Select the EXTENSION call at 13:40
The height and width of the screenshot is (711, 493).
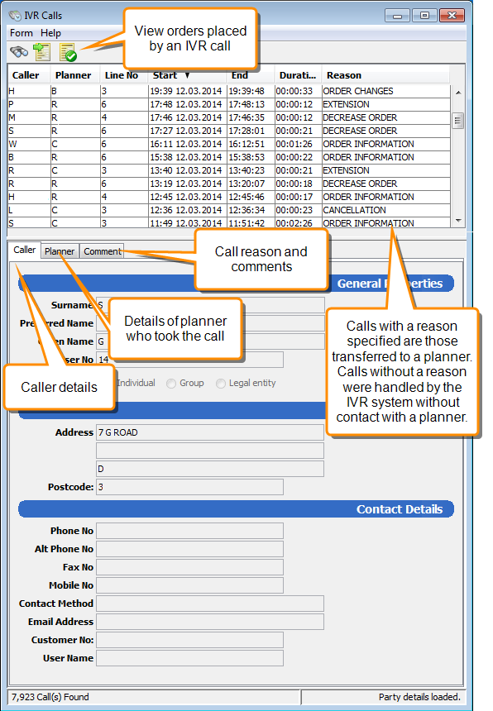pos(229,170)
